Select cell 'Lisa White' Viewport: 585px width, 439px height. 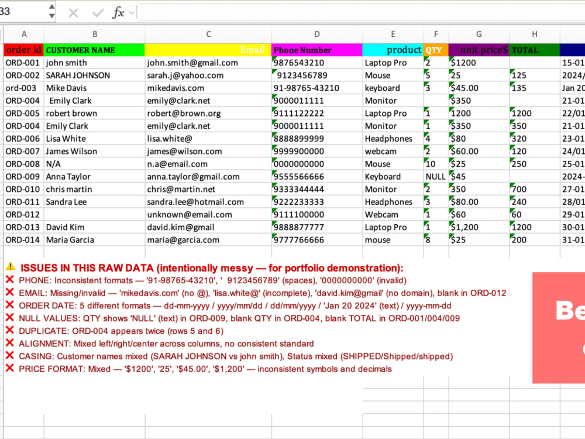pyautogui.click(x=94, y=139)
